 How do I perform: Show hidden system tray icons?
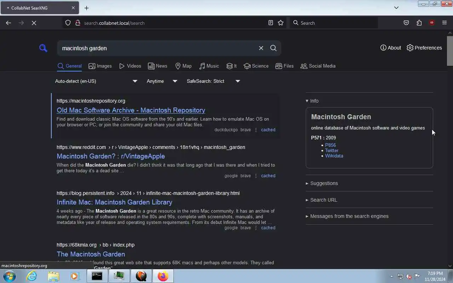(x=391, y=277)
